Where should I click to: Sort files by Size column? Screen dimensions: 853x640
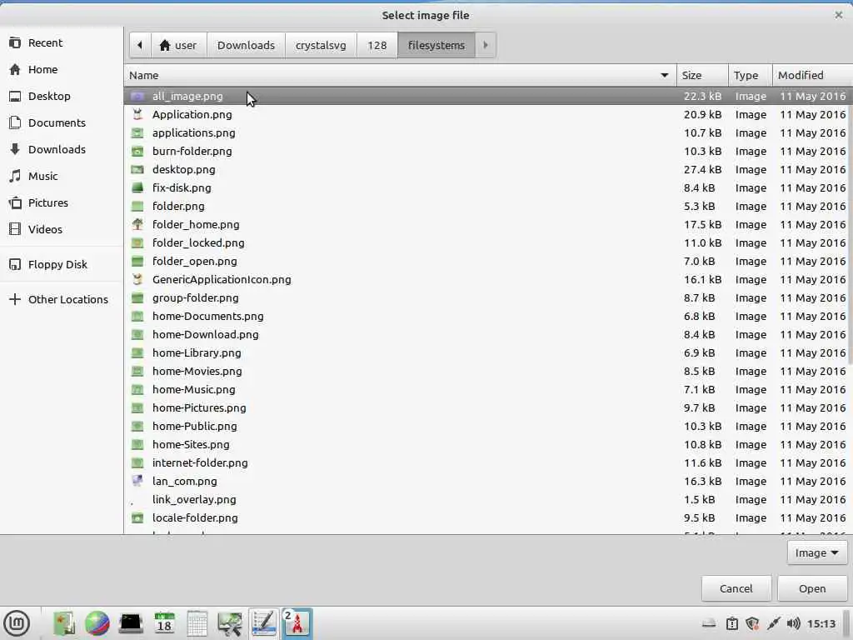[x=702, y=75]
